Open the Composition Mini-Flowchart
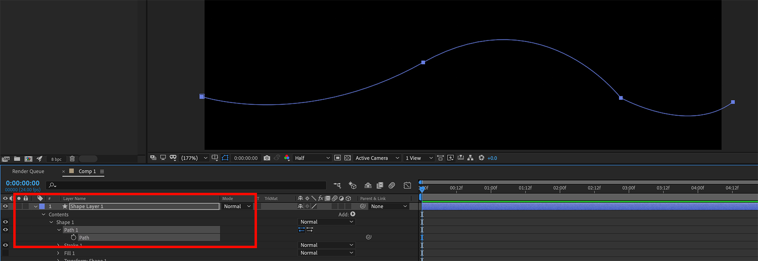The width and height of the screenshot is (758, 261). pyautogui.click(x=337, y=185)
